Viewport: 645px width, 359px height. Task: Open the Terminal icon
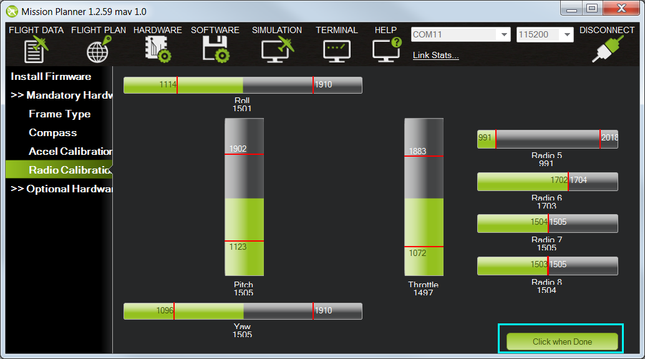[336, 50]
